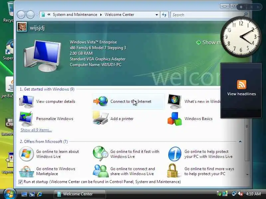Click the muted volume tray icon
Image resolution: width=266 pixels, height=199 pixels.
click(x=240, y=194)
